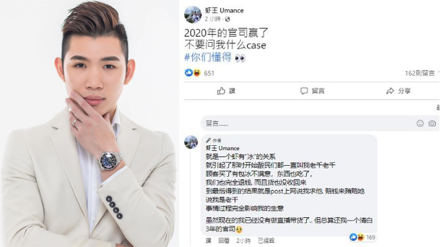Open the #你们懂得 hashtag

click(x=208, y=57)
